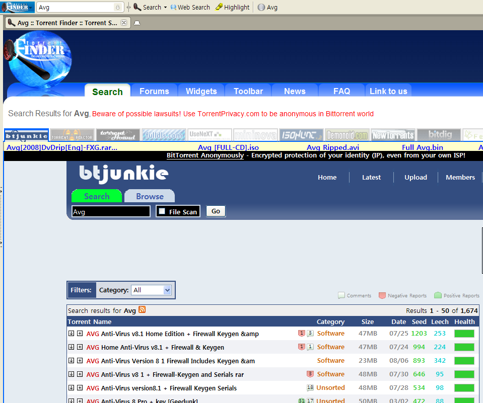Select the NewTorrents site tab
Image resolution: width=483 pixels, height=403 pixels.
pos(393,135)
